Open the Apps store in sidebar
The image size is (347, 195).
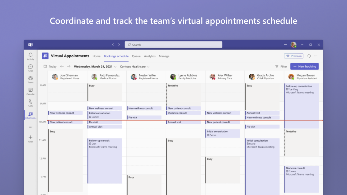click(30, 139)
